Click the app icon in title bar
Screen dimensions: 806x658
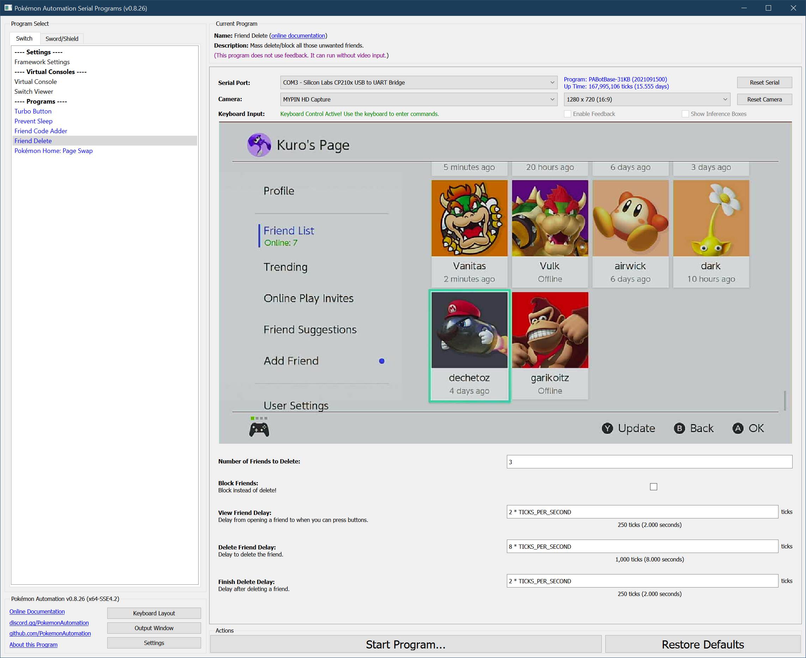pyautogui.click(x=8, y=8)
